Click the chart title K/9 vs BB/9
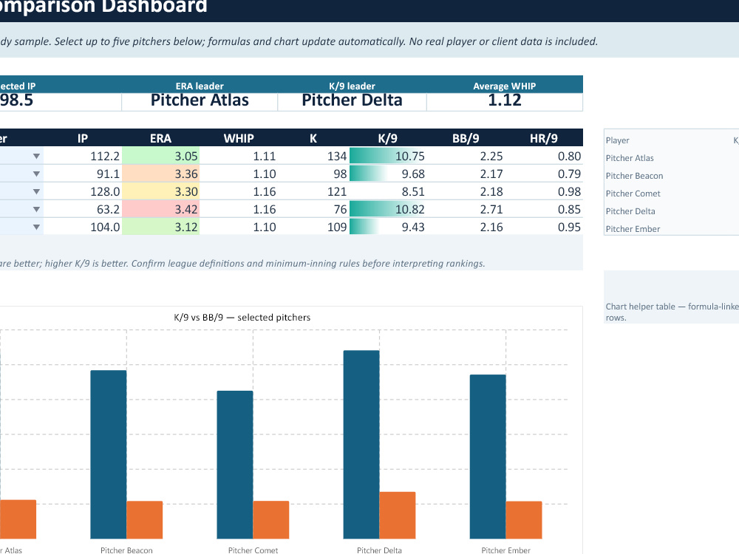The image size is (739, 554). click(x=242, y=318)
